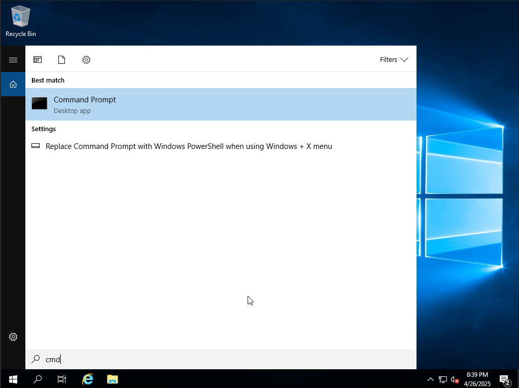519x388 pixels.
Task: Click the Desktop app subtitle text
Action: pyautogui.click(x=72, y=111)
